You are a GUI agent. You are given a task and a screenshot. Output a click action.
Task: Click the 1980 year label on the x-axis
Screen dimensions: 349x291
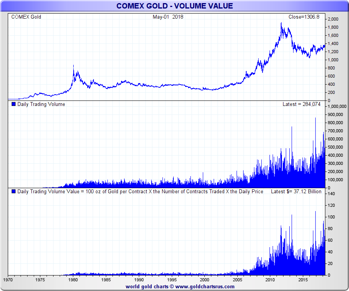[x=73, y=280]
